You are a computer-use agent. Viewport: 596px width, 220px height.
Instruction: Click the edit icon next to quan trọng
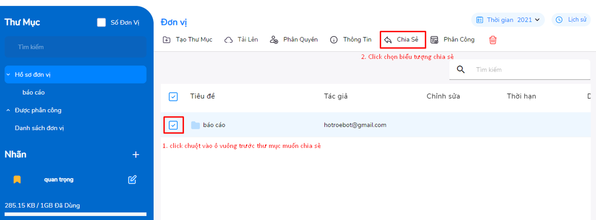point(132,180)
